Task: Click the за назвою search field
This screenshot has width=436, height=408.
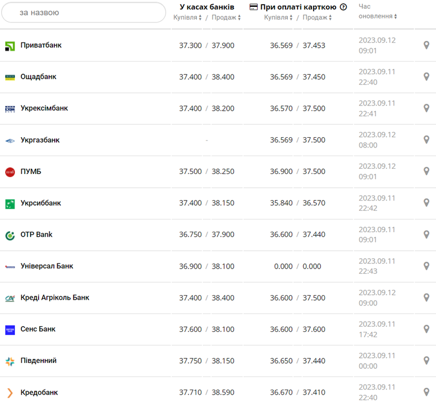Action: [x=84, y=12]
